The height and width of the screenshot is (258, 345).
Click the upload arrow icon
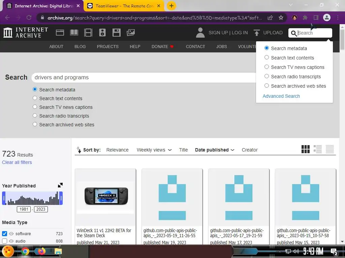pos(256,33)
